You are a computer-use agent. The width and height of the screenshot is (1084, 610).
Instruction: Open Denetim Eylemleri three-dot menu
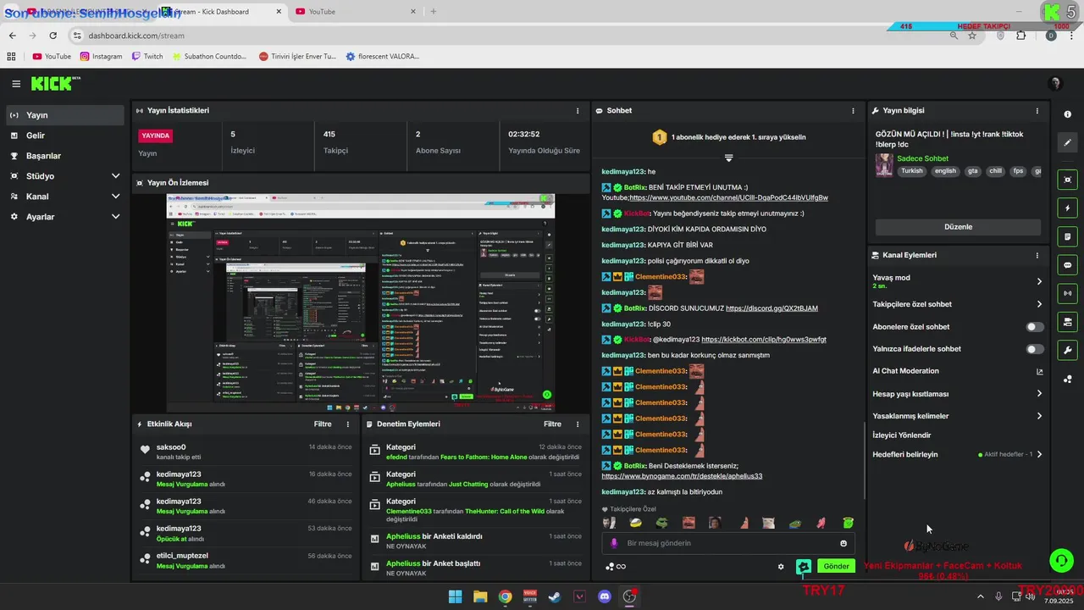[578, 424]
